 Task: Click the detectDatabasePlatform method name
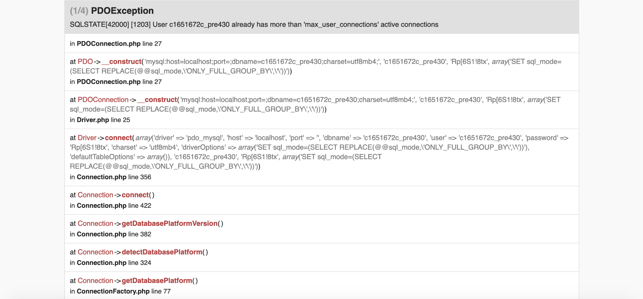162,252
